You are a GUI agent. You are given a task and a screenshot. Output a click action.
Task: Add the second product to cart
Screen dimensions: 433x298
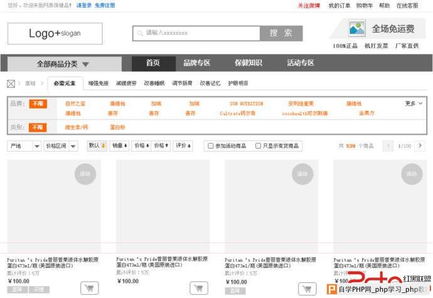pos(199,289)
